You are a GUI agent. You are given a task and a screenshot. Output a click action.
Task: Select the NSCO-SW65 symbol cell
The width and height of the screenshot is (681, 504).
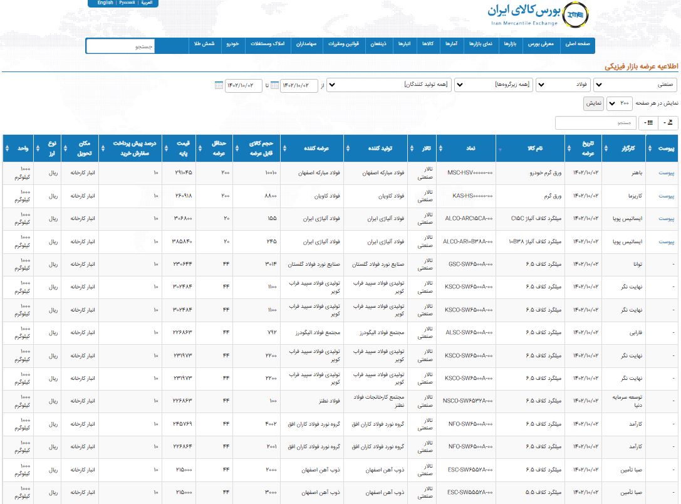coord(465,401)
